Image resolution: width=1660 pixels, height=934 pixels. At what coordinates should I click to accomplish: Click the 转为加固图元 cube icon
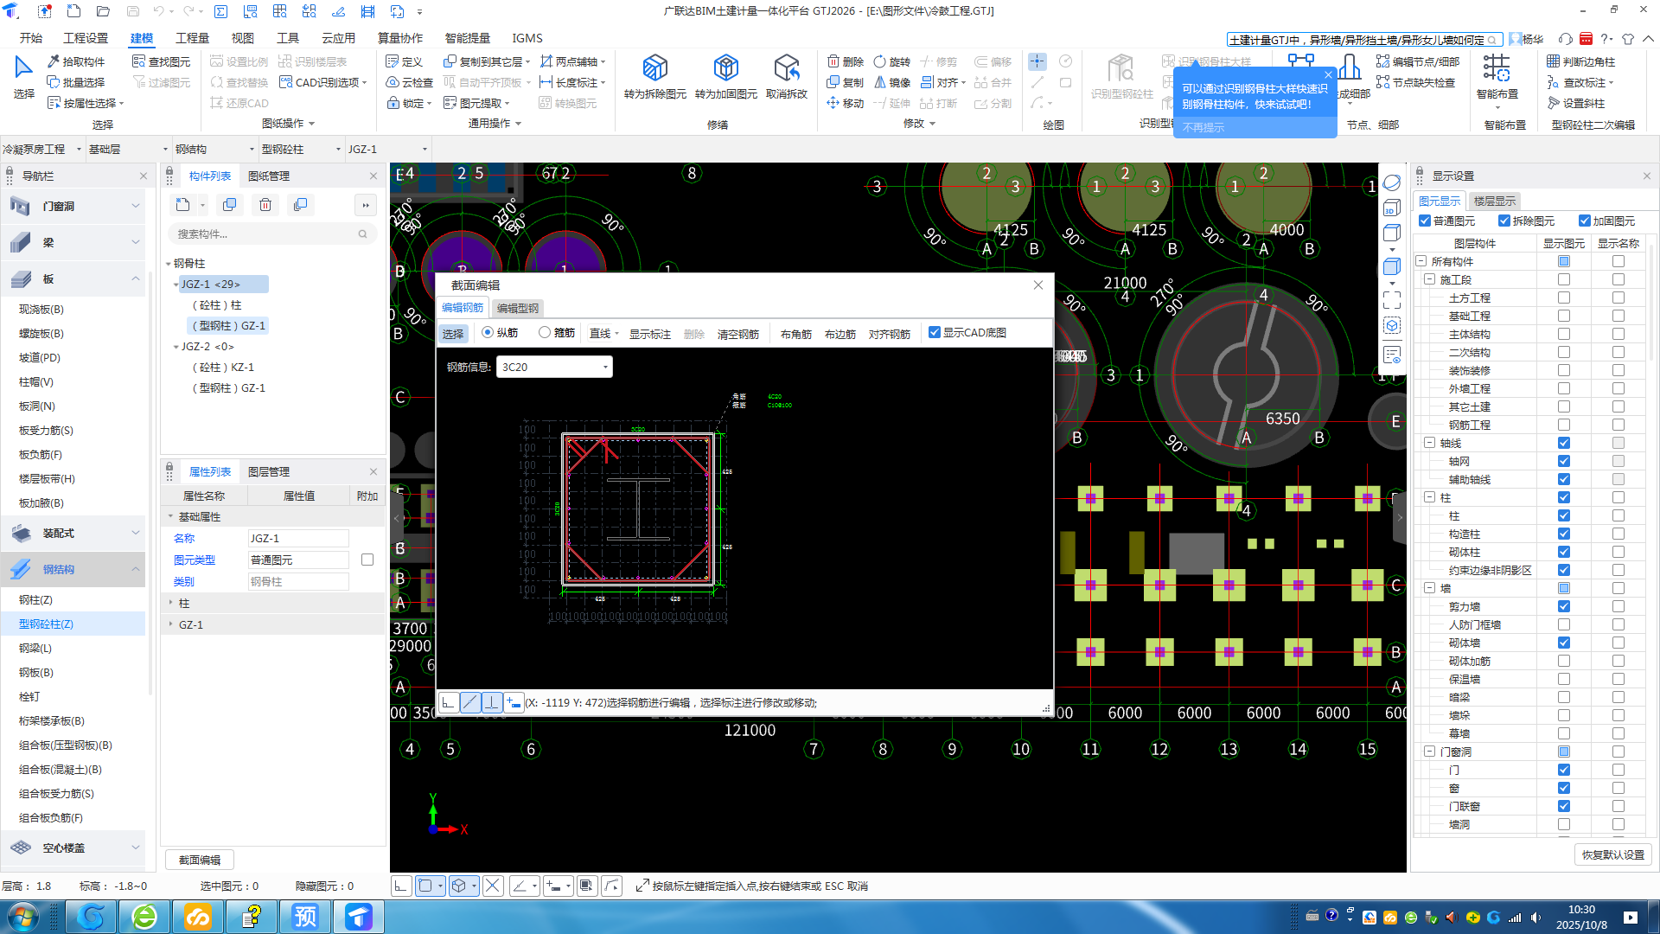point(725,68)
